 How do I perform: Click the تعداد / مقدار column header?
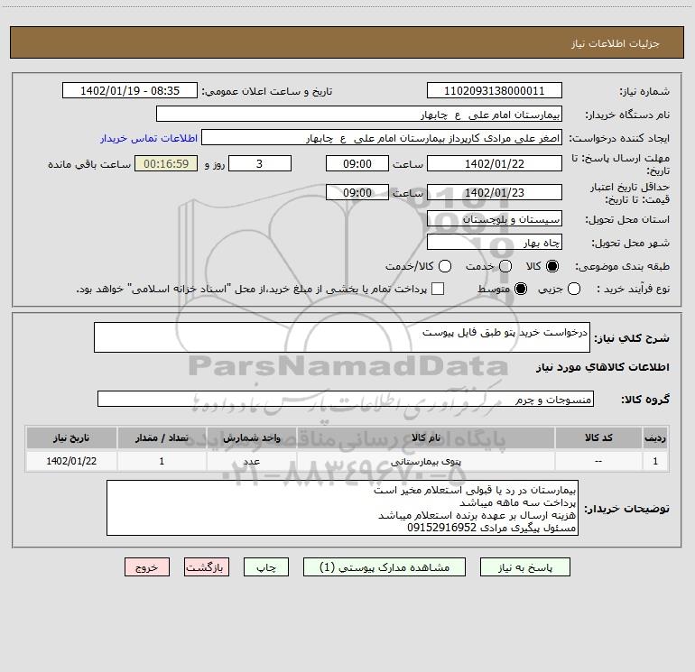pyautogui.click(x=162, y=437)
